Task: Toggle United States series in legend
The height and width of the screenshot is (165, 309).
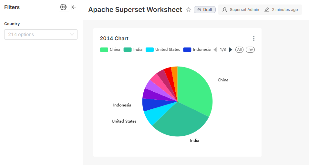Action: tap(163, 50)
